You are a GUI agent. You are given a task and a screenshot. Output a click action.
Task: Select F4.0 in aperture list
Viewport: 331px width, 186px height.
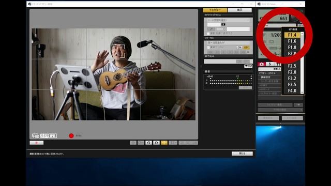pos(292,91)
